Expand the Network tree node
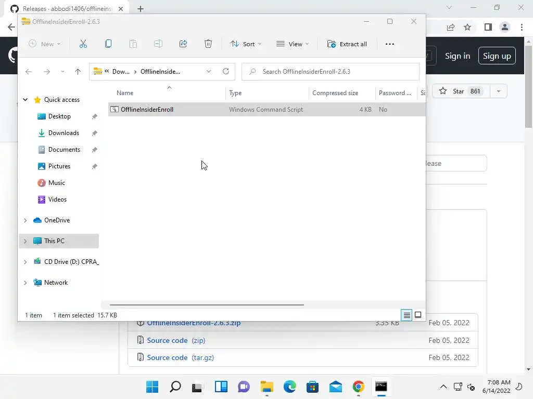This screenshot has width=533, height=399. click(25, 283)
